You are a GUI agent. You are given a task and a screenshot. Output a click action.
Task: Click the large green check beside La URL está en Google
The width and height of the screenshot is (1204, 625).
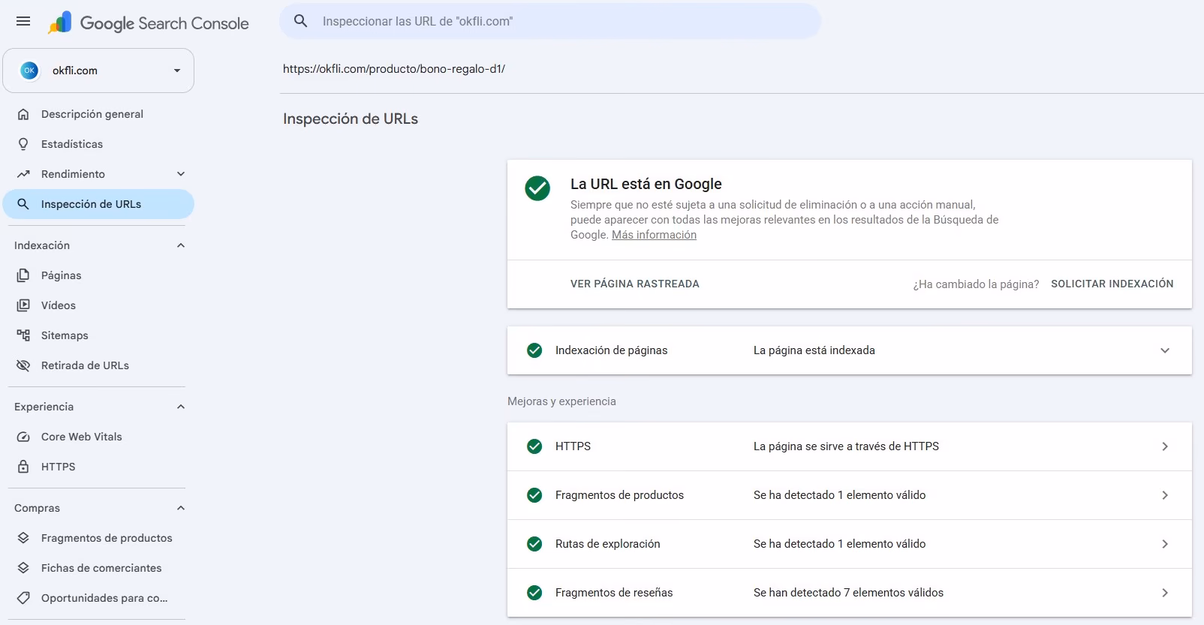pyautogui.click(x=537, y=188)
